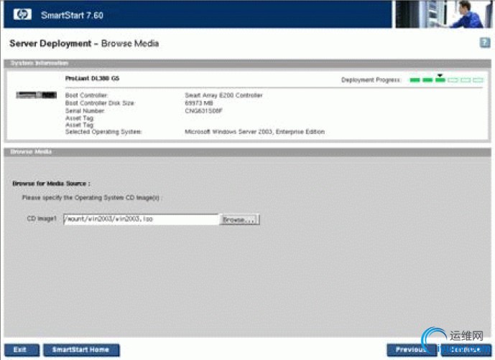Click the Continue button
This screenshot has width=495, height=360.
coord(466,349)
